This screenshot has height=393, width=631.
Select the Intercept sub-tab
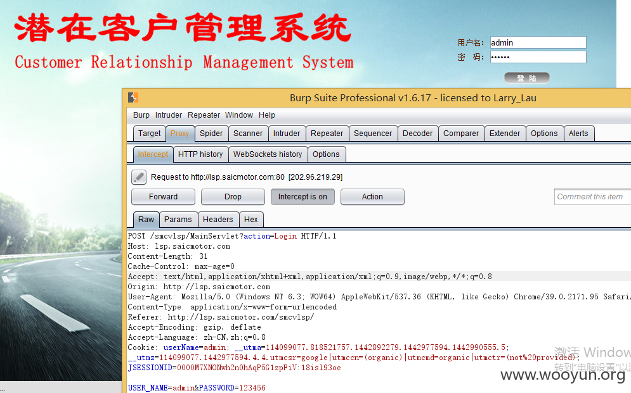153,154
